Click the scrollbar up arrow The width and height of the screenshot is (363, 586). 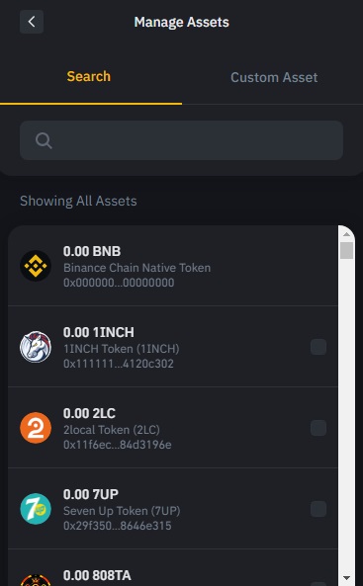pyautogui.click(x=346, y=234)
